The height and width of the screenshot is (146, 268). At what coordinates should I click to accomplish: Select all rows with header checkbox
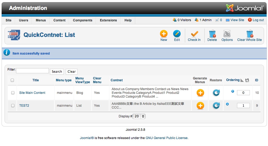12,80
